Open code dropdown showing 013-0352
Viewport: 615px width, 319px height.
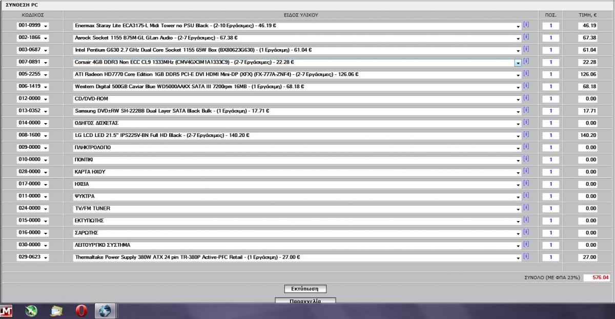click(x=32, y=111)
